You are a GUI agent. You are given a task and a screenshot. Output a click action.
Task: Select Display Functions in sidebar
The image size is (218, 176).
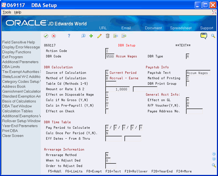(16, 52)
